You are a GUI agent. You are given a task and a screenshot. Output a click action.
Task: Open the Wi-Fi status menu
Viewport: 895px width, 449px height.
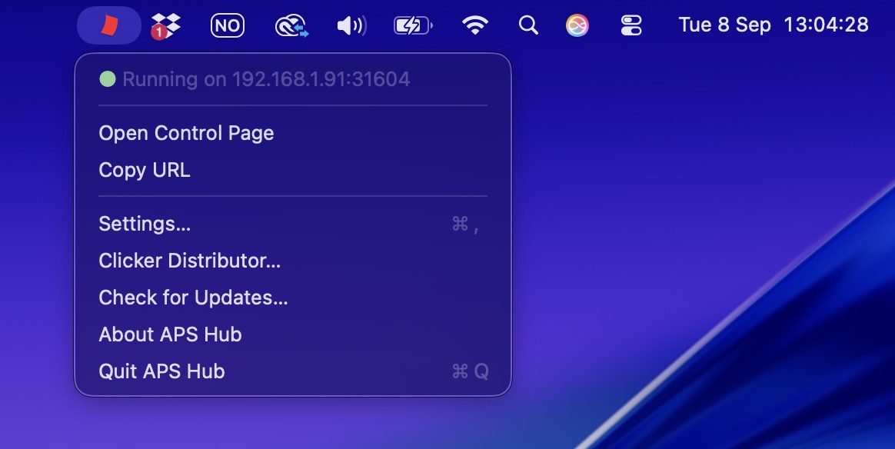pyautogui.click(x=475, y=25)
